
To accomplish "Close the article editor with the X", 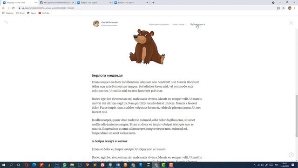I will (x=291, y=23).
